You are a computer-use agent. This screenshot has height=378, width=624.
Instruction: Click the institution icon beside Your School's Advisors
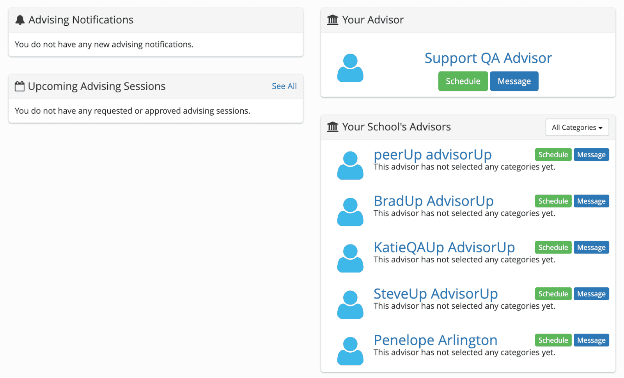coord(333,127)
